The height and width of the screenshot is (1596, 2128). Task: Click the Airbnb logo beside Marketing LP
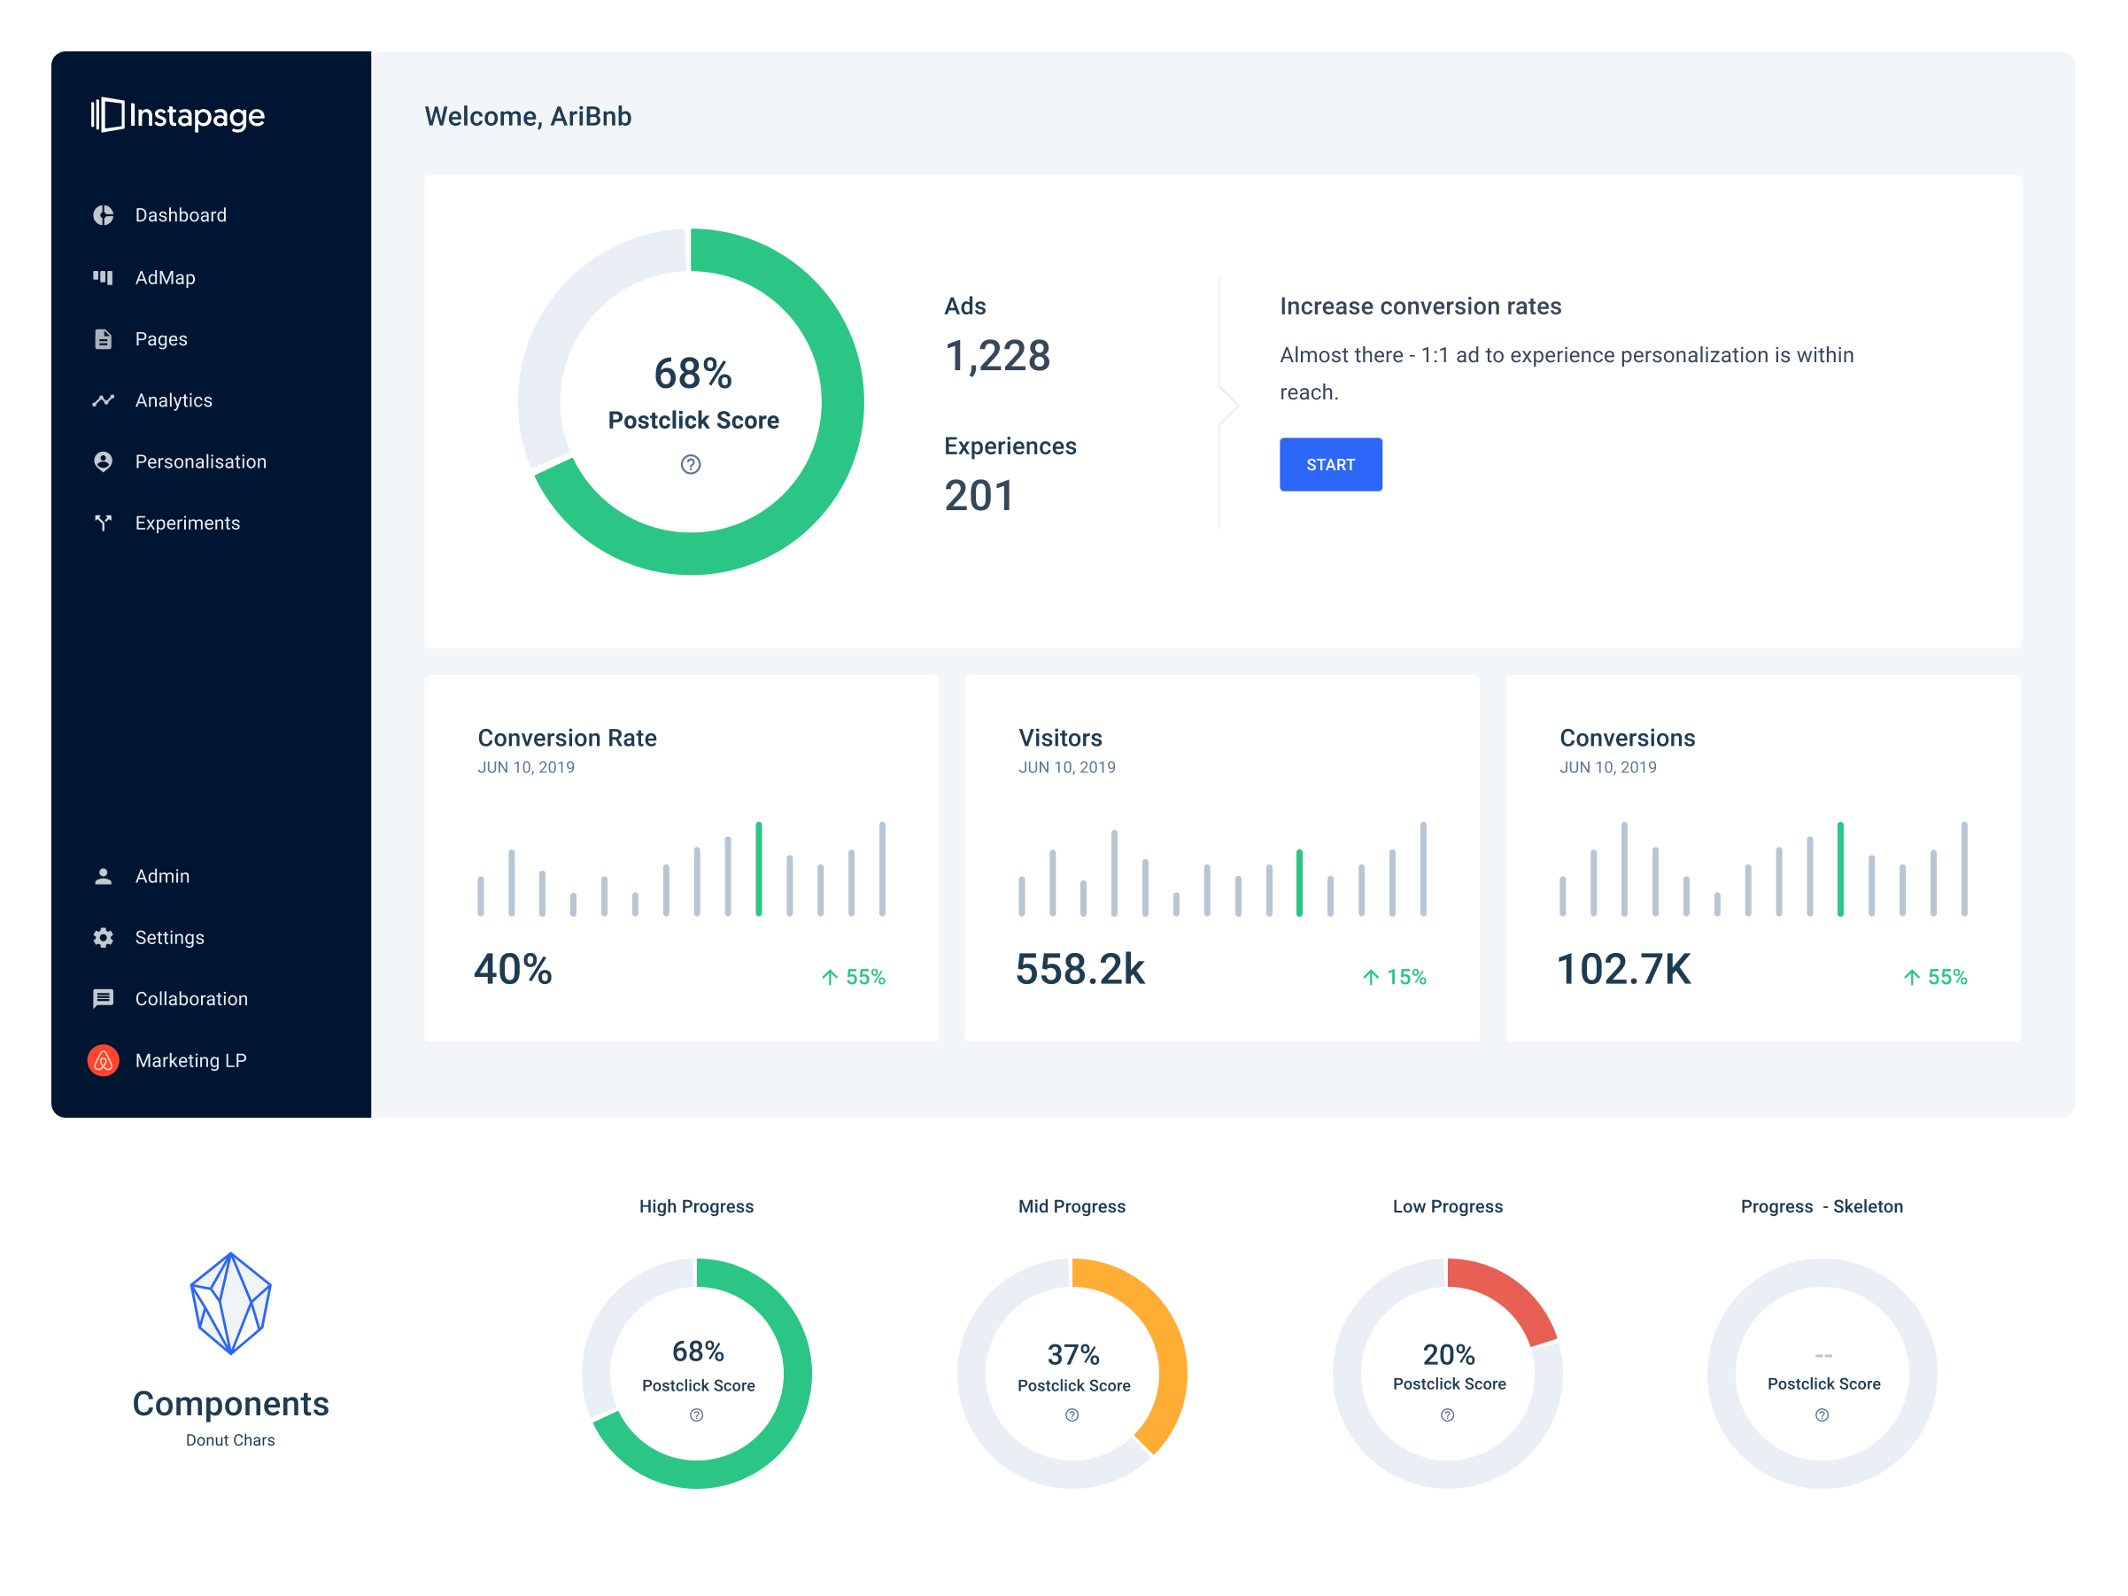pyautogui.click(x=103, y=1060)
